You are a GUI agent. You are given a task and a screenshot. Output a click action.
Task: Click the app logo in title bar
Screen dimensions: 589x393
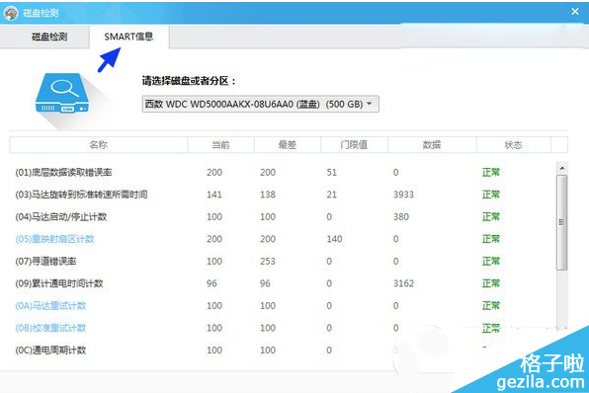tap(11, 13)
